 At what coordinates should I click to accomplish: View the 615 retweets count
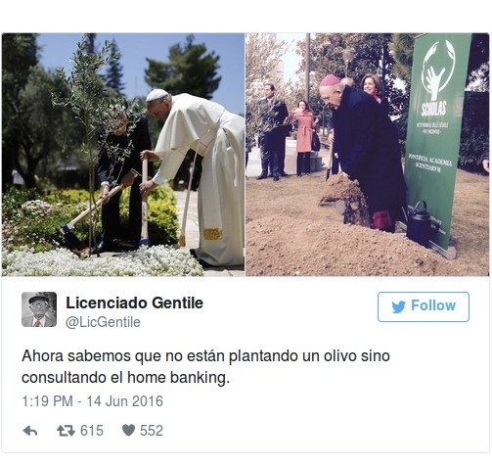pos(92,431)
